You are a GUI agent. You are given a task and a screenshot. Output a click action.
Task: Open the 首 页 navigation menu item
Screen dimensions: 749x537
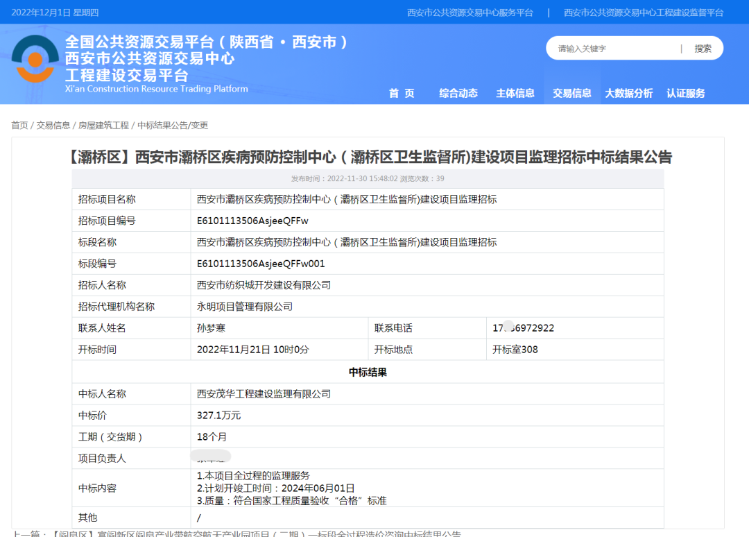[x=402, y=93]
